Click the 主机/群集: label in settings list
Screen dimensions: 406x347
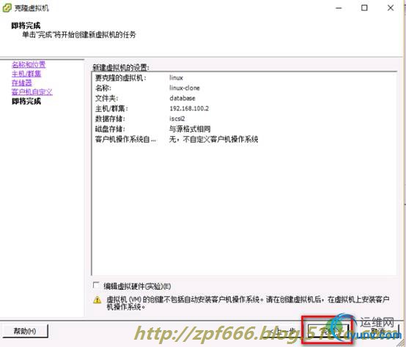111,108
